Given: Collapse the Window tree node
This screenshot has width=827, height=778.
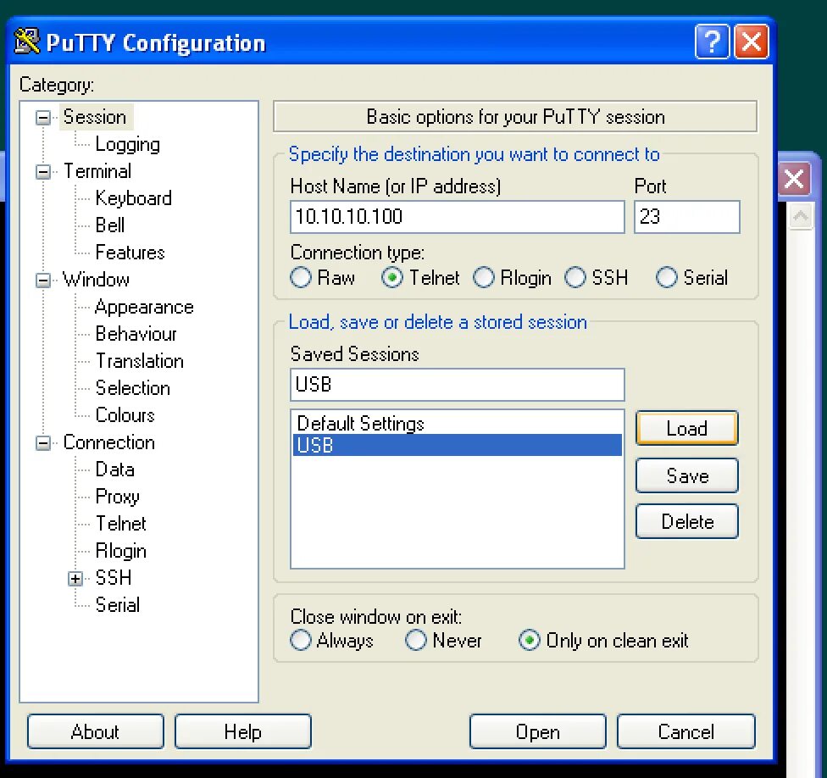Looking at the screenshot, I should click(x=43, y=280).
